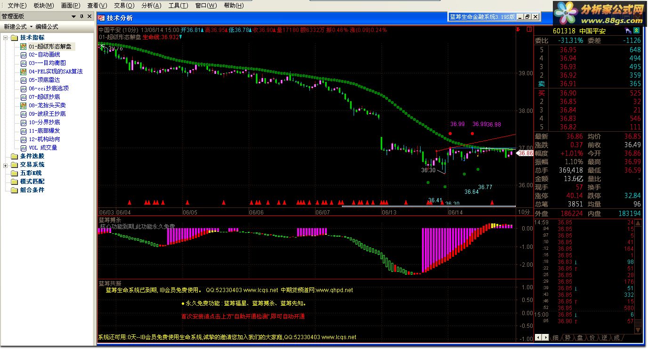Switch to the 盘 tab
Screen dimensions: 648x349
coord(580,338)
